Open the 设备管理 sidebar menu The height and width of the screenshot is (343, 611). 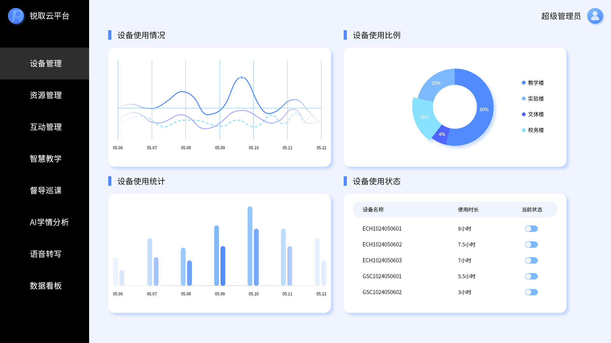[46, 64]
